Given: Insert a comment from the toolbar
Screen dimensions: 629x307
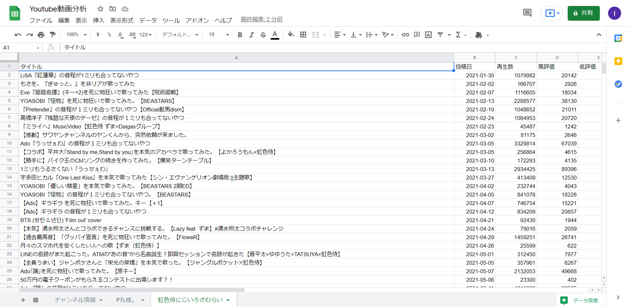Looking at the screenshot, I should click(x=417, y=35).
